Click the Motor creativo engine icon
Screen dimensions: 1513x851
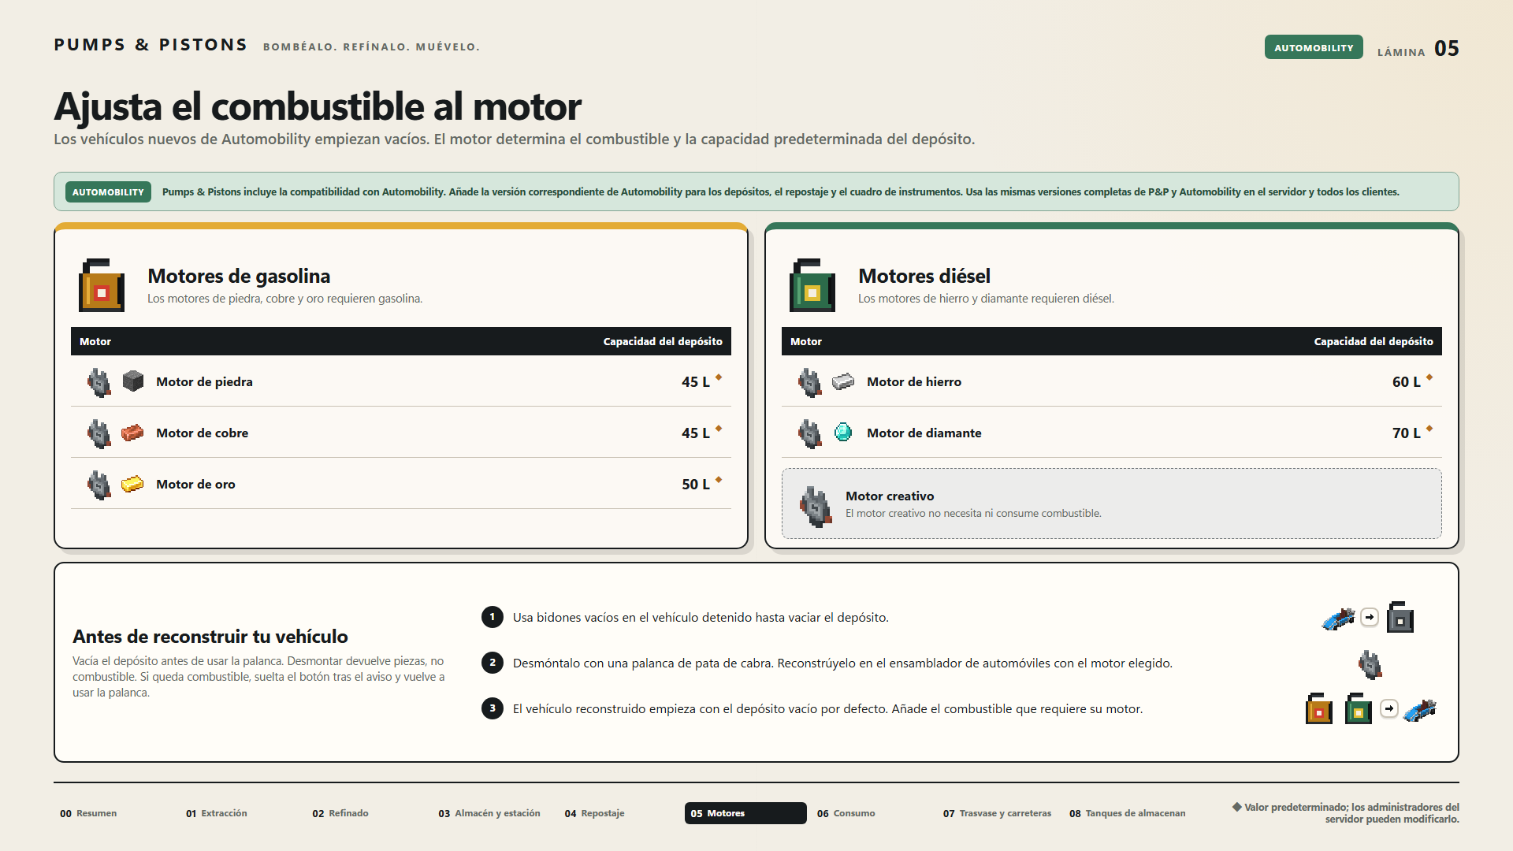tap(816, 505)
